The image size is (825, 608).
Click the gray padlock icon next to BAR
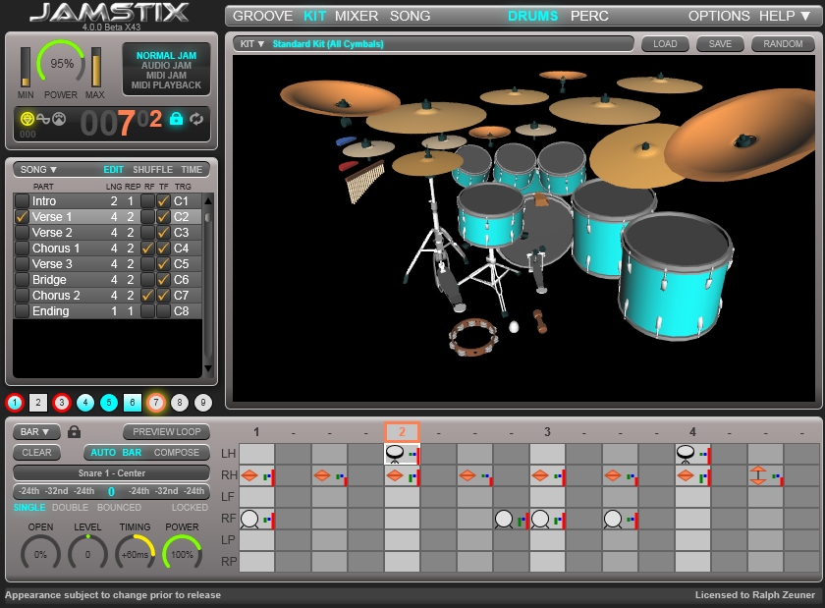pos(75,432)
